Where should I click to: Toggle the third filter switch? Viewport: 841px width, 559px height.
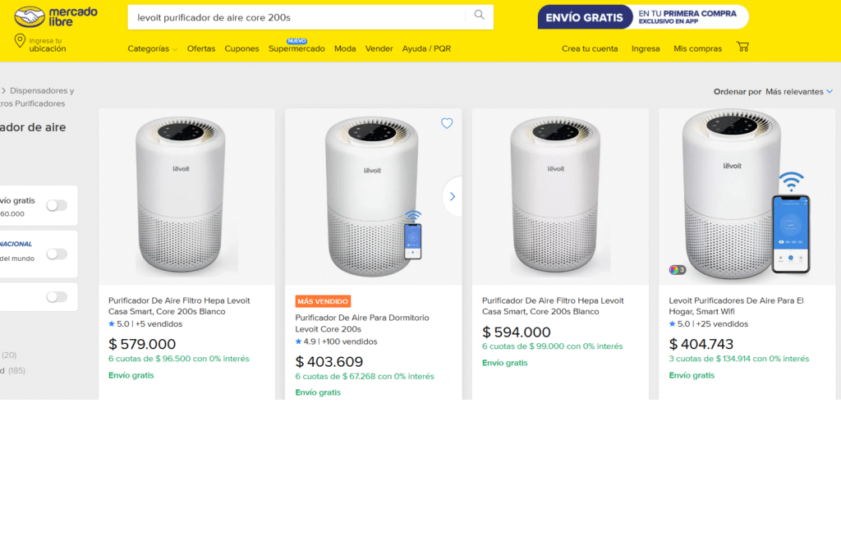pos(57,296)
